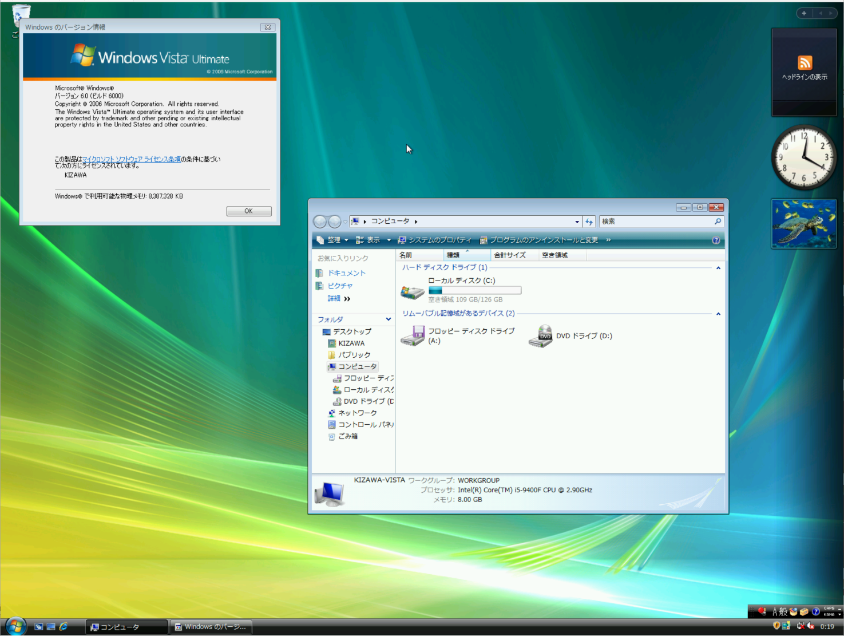
Task: Show more toolbar commands chevron
Action: coord(608,240)
